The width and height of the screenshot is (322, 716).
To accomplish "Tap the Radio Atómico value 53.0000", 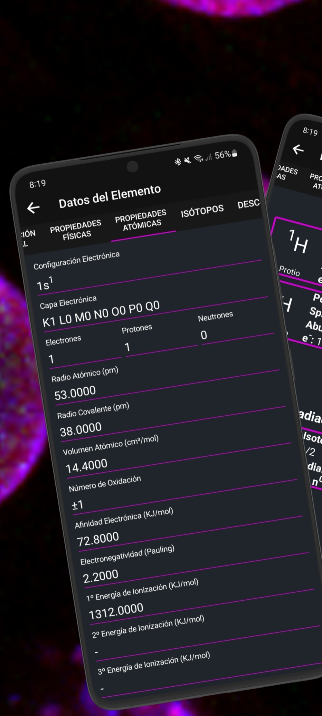I will tap(75, 393).
